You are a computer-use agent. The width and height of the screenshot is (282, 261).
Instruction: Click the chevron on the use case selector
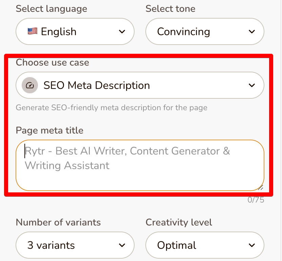tap(251, 85)
